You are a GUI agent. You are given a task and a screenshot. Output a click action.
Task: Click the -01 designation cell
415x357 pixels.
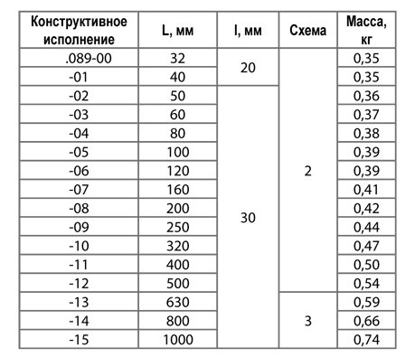point(79,77)
